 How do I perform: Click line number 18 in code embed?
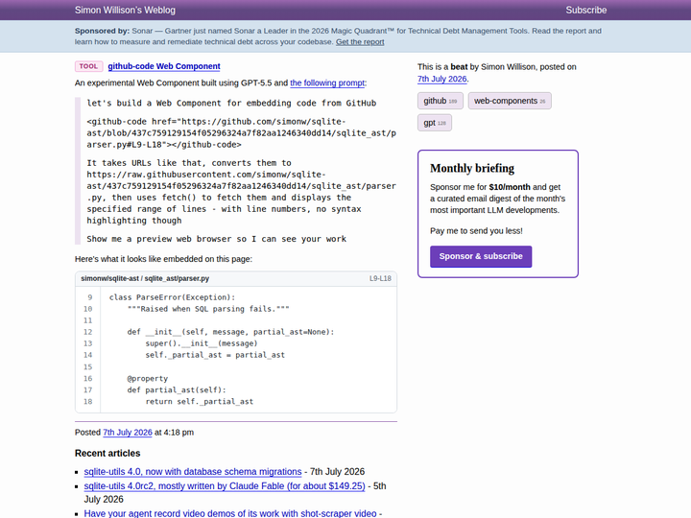coord(87,402)
